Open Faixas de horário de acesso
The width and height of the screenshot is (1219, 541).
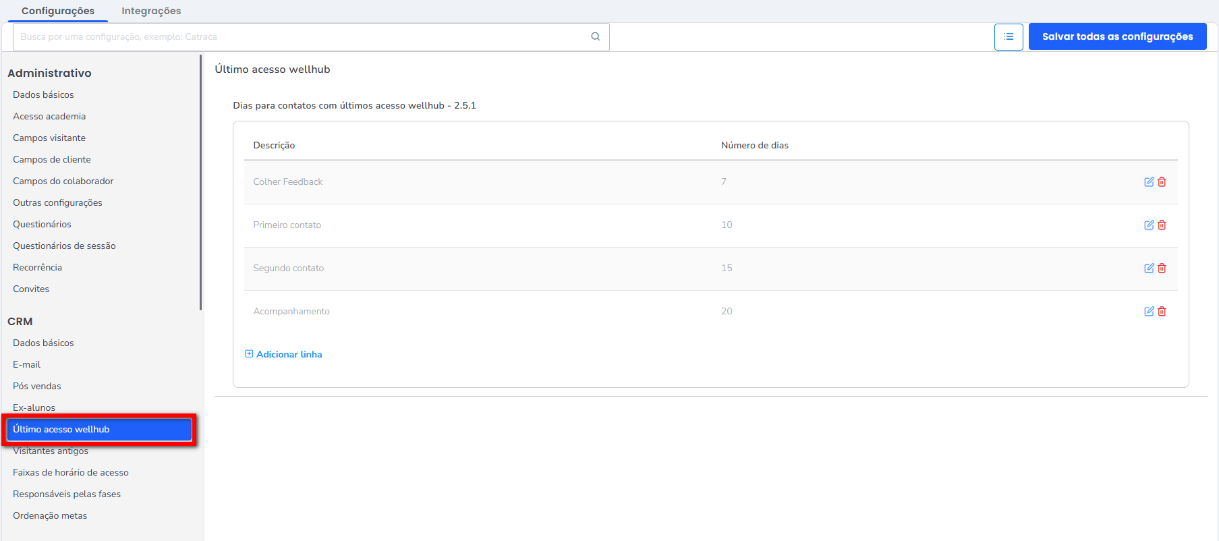pos(71,472)
